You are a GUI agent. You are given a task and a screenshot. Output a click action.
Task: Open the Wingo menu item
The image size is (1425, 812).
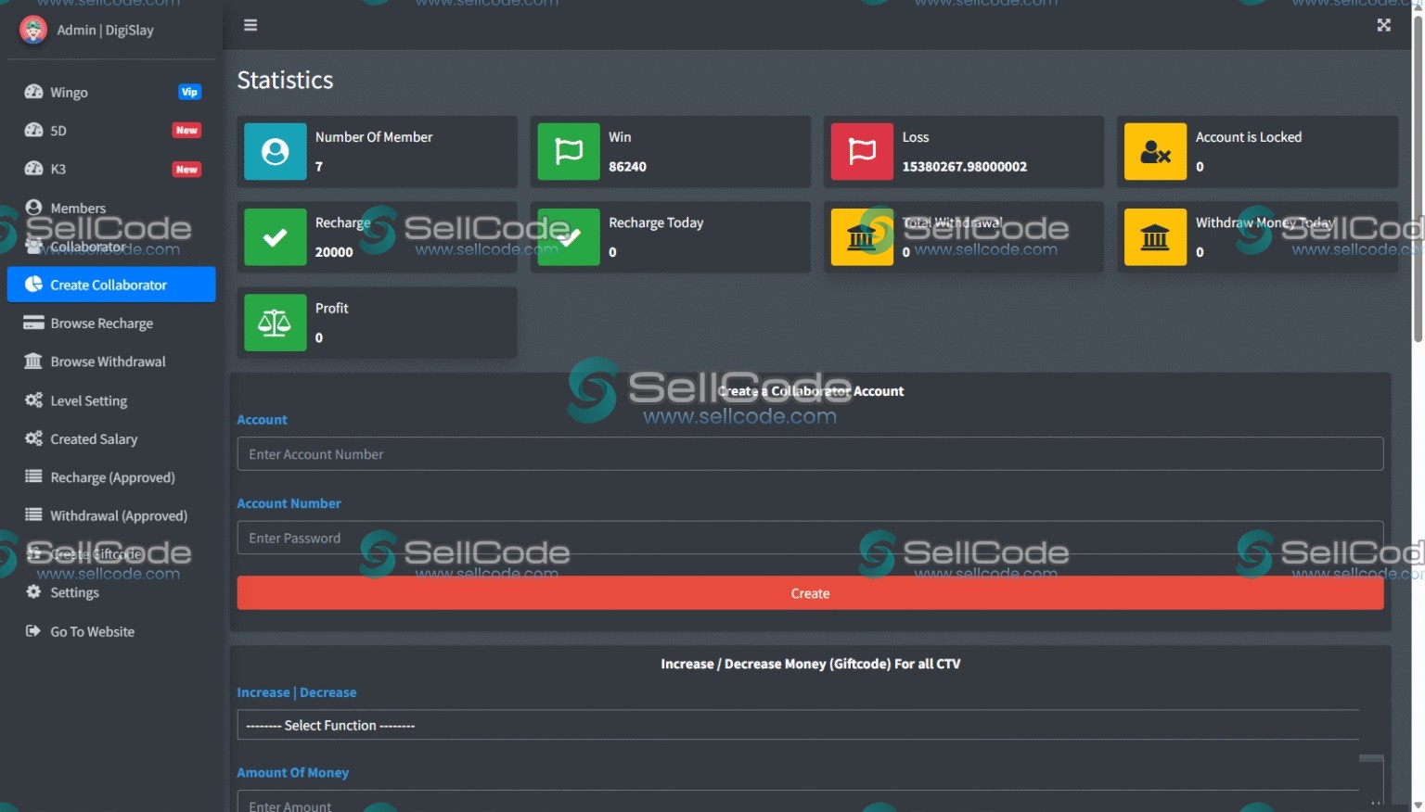tap(111, 92)
